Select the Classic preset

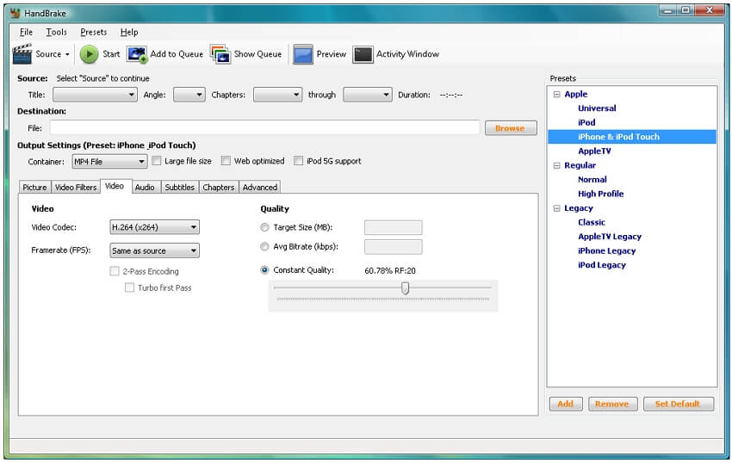tap(592, 223)
